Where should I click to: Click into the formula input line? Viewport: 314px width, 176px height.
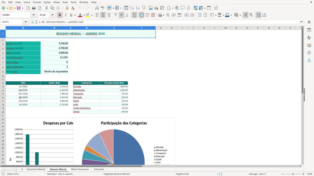pos(172,22)
